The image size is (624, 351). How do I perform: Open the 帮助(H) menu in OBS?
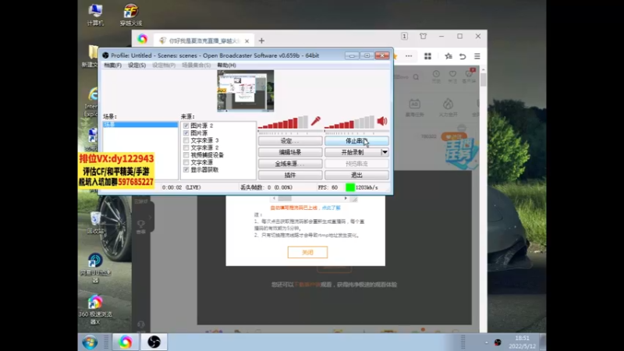(x=226, y=66)
